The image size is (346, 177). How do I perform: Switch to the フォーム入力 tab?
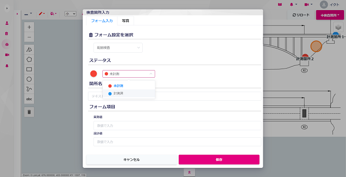pos(102,21)
